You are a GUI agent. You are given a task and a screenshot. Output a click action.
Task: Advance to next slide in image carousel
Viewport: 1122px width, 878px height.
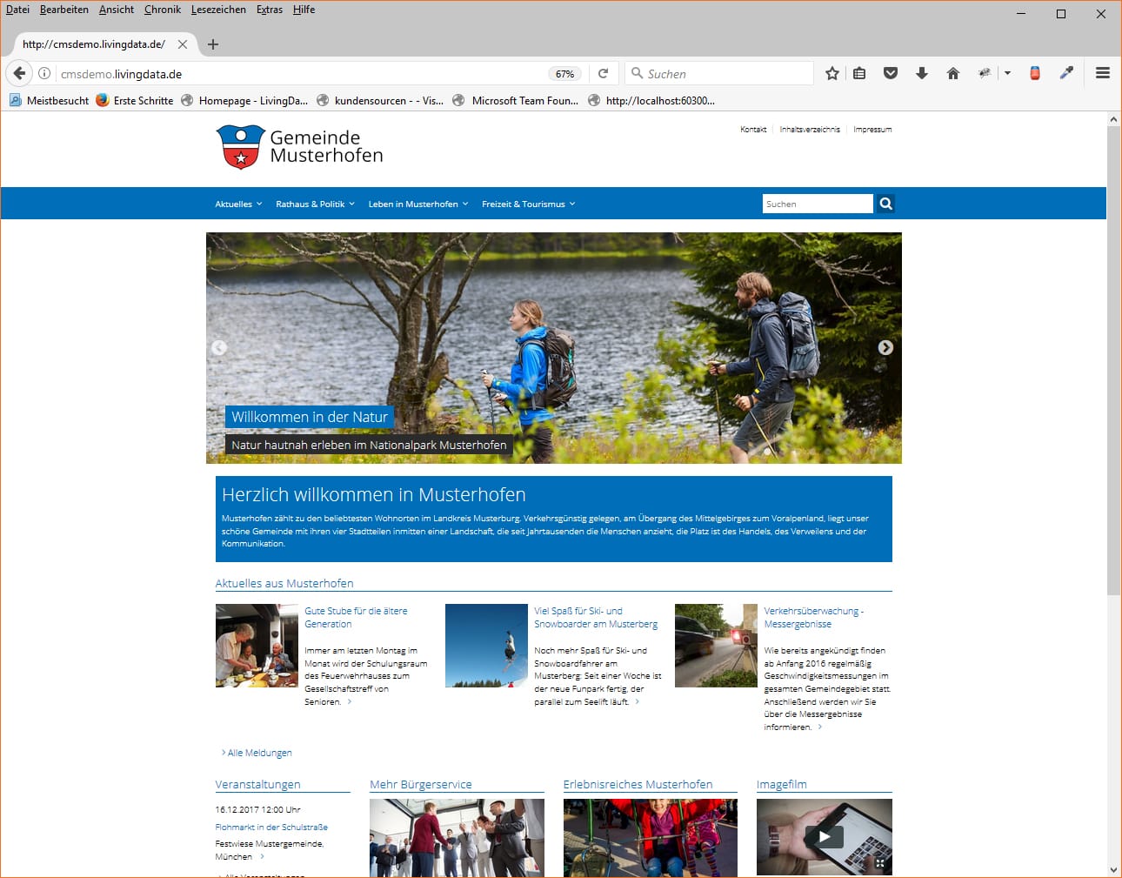pos(885,347)
